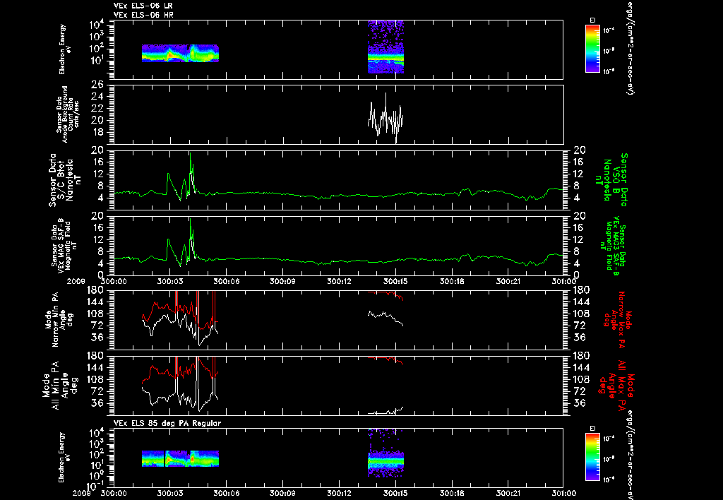Screen dimensions: 723x500
Task: Click the 'EI' label above the top color bar
Action: (x=592, y=20)
